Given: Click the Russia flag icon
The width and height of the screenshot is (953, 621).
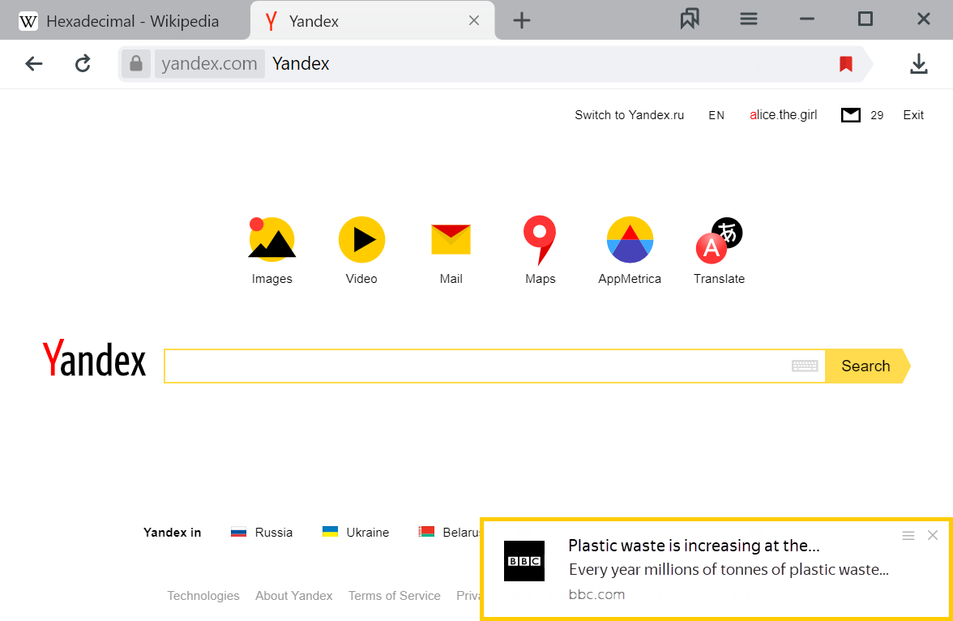Looking at the screenshot, I should click(238, 532).
